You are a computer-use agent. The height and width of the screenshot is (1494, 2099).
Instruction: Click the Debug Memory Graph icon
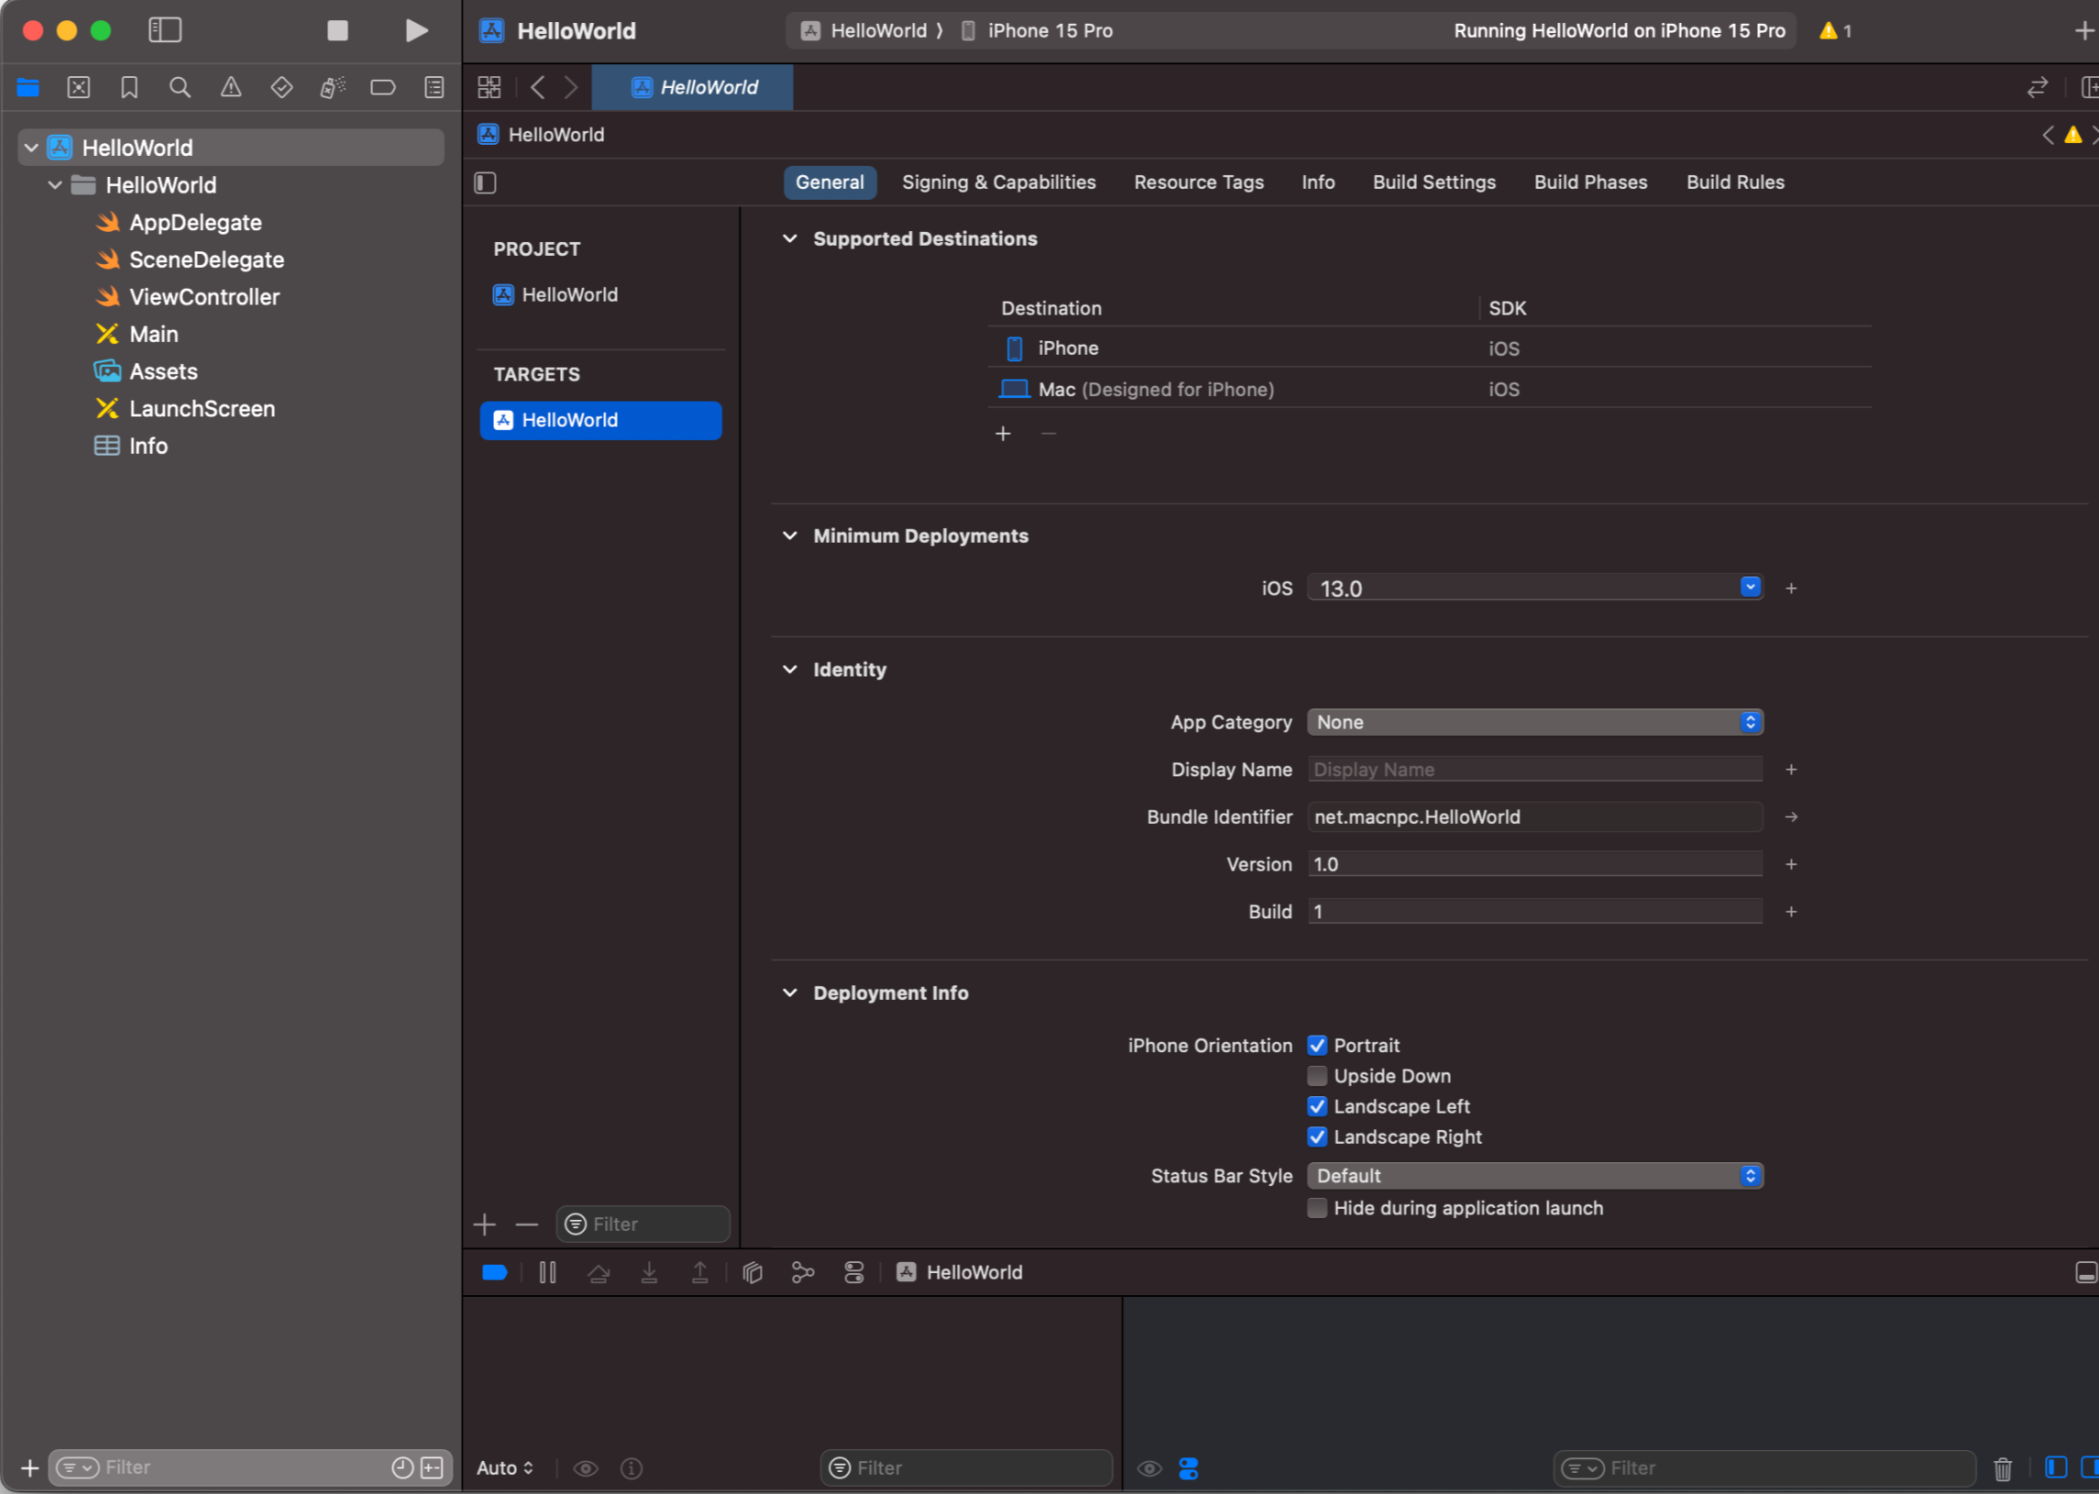(803, 1272)
